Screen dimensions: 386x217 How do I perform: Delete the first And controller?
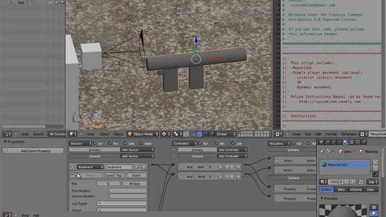238,167
